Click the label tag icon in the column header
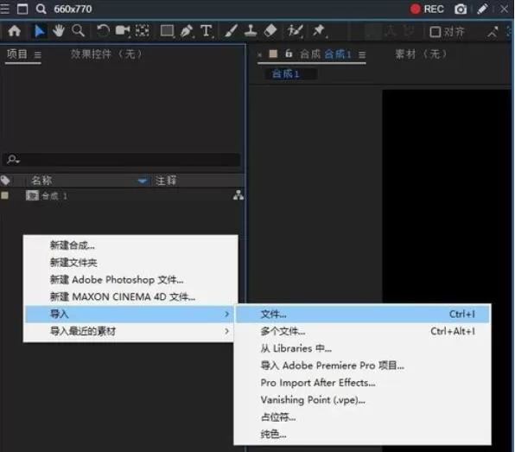Viewport: 515px width, 452px height. tap(5, 181)
